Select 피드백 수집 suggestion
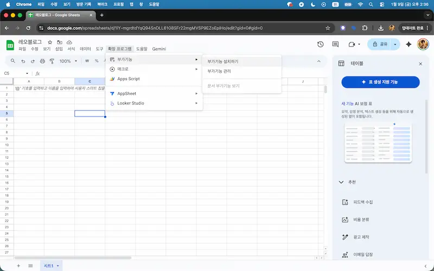The height and width of the screenshot is (271, 434). point(362,202)
